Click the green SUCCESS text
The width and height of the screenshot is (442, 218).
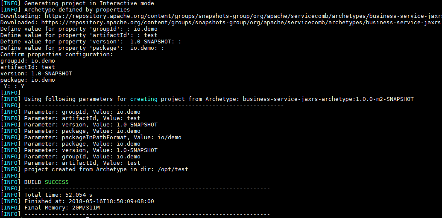tap(56, 182)
